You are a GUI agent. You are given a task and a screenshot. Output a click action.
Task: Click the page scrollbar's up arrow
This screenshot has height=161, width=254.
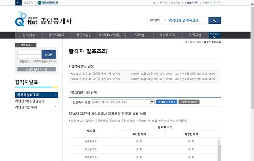(x=252, y=5)
